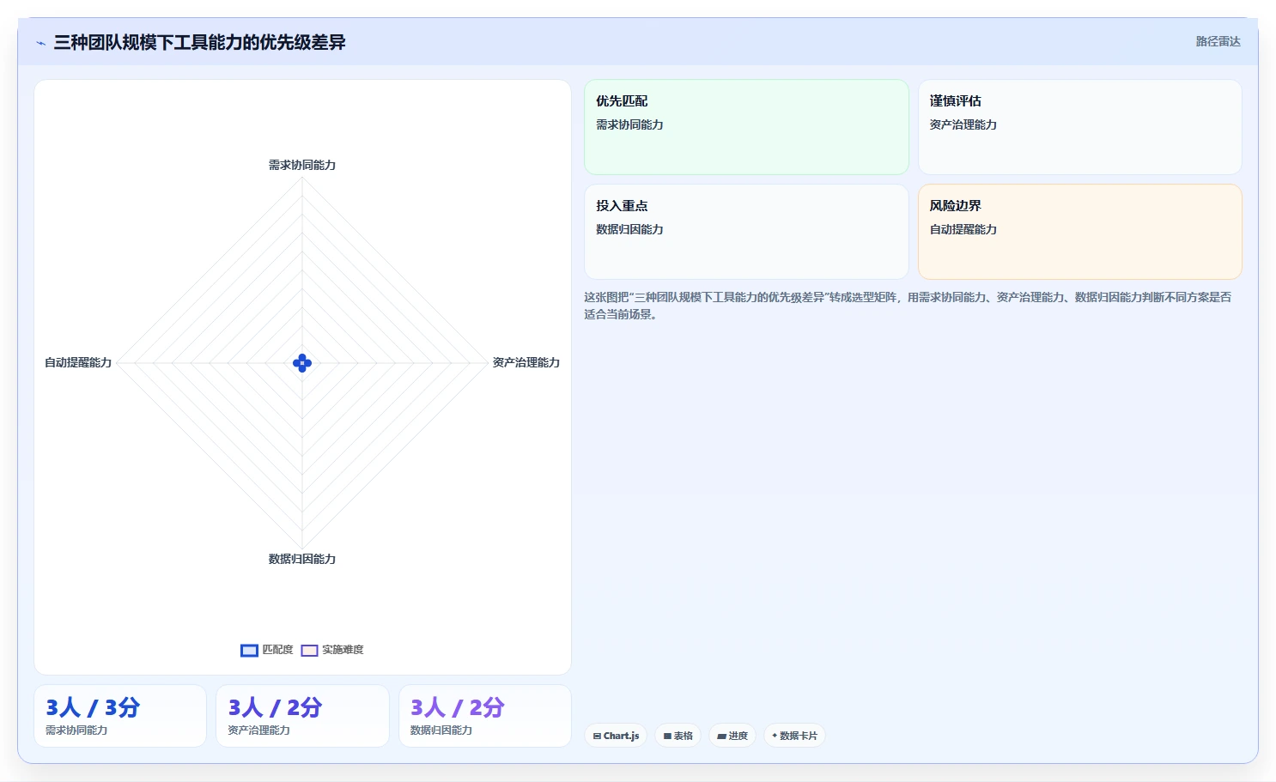Select the Chart.js tag chip
Image resolution: width=1276 pixels, height=782 pixels.
click(x=616, y=736)
